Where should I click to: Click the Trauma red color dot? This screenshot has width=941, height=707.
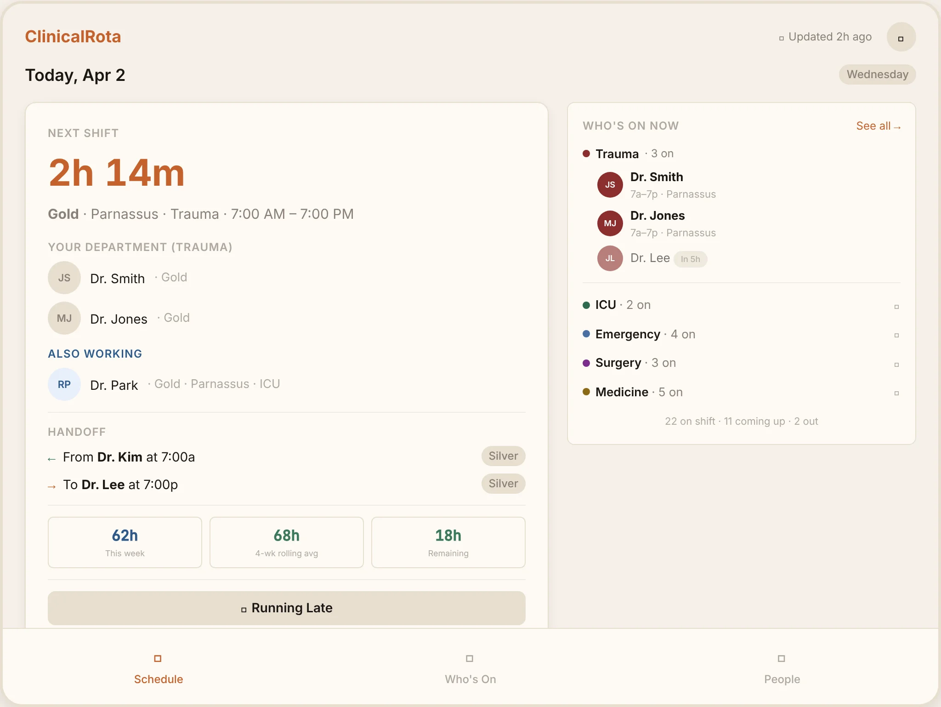point(586,154)
